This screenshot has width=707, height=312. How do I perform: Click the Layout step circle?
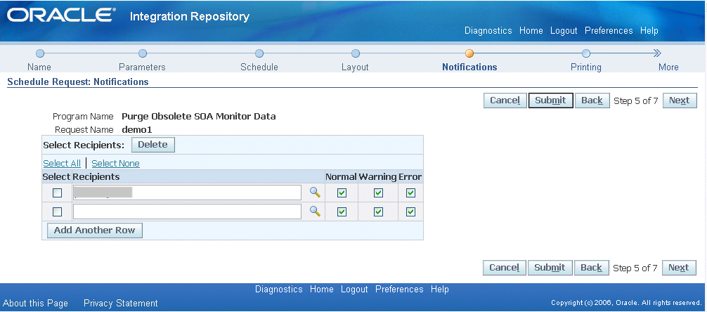pyautogui.click(x=356, y=53)
